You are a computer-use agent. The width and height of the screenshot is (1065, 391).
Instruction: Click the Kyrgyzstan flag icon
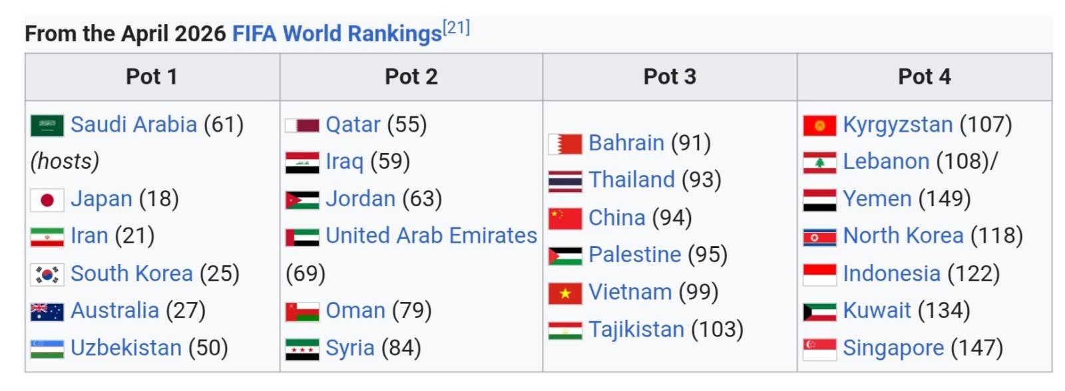pyautogui.click(x=819, y=125)
